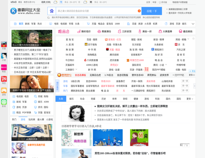205x158 pixels.
Task: Click the refresh icon below search box
Action: (48, 18)
